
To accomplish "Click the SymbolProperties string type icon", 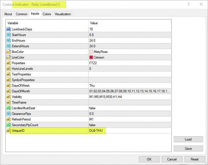I will 8,80.
